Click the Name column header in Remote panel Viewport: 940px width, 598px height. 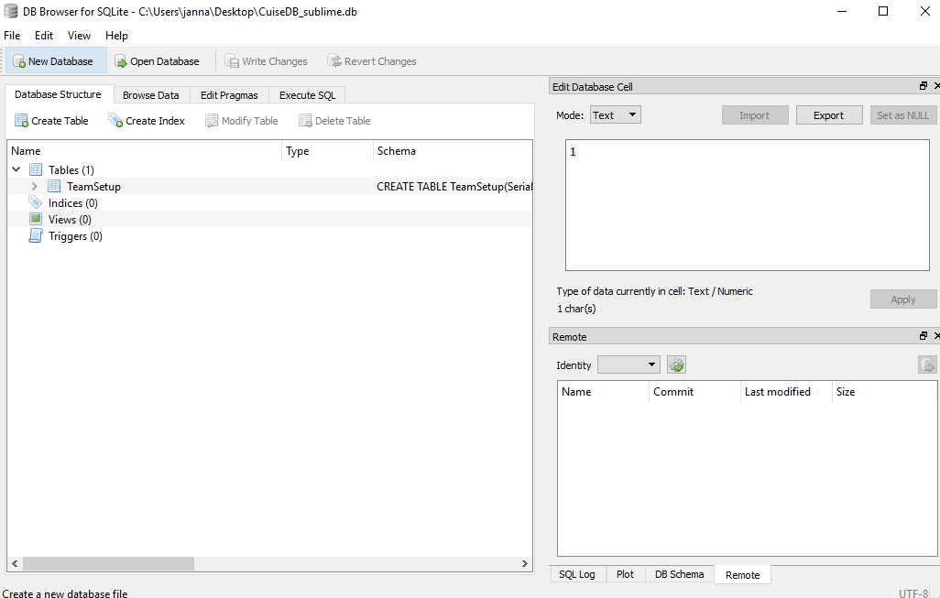point(603,392)
